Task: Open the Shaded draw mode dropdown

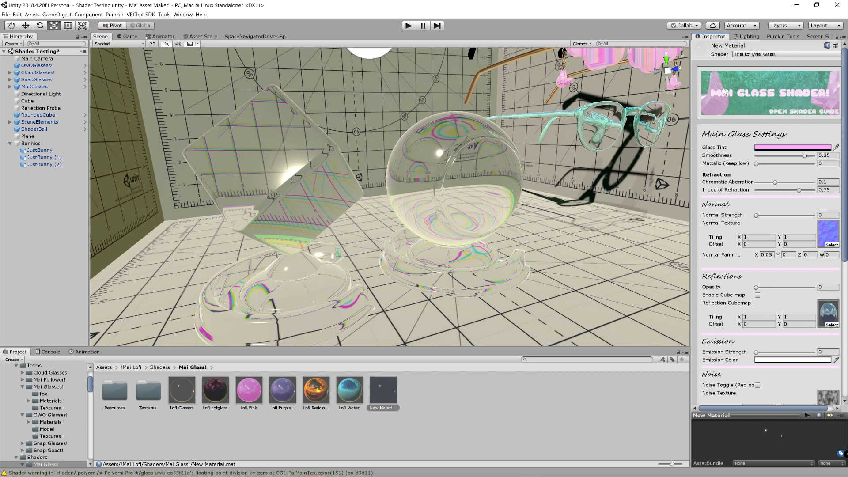Action: 119,44
